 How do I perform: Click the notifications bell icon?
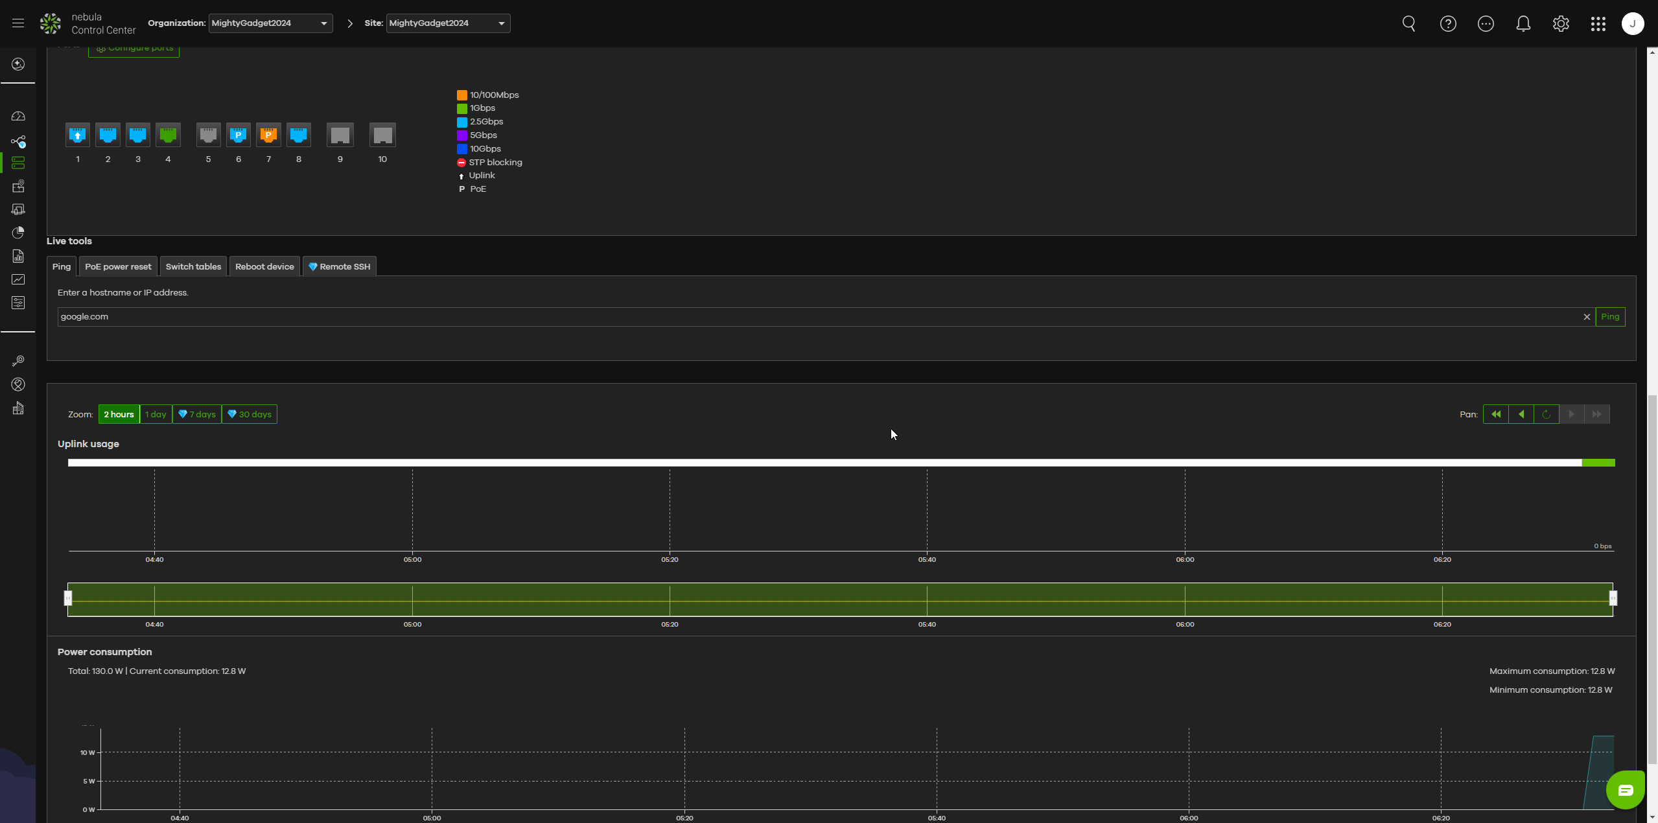tap(1523, 24)
